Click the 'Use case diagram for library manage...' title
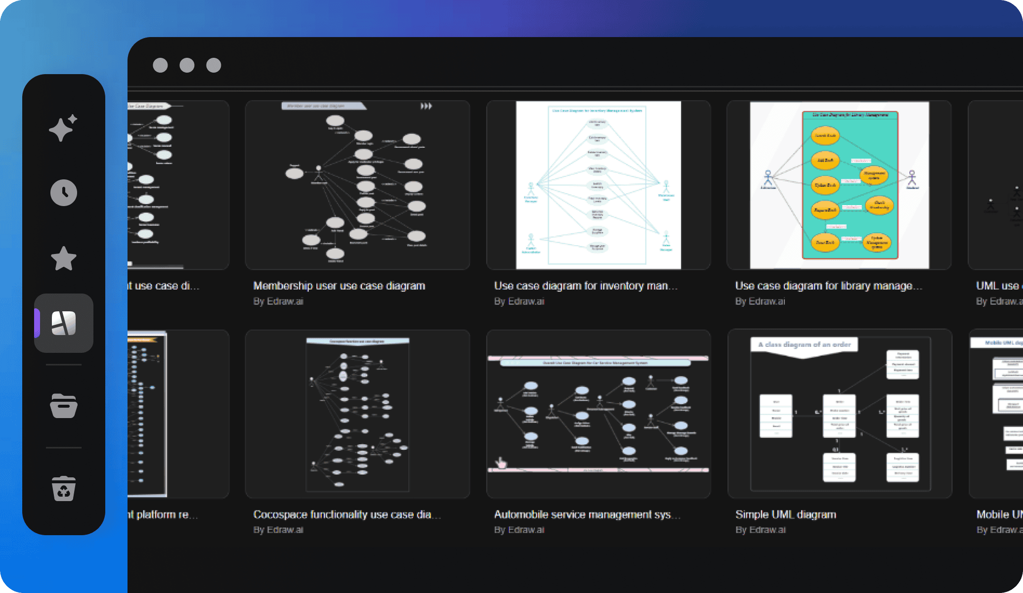Image resolution: width=1023 pixels, height=593 pixels. [x=828, y=286]
